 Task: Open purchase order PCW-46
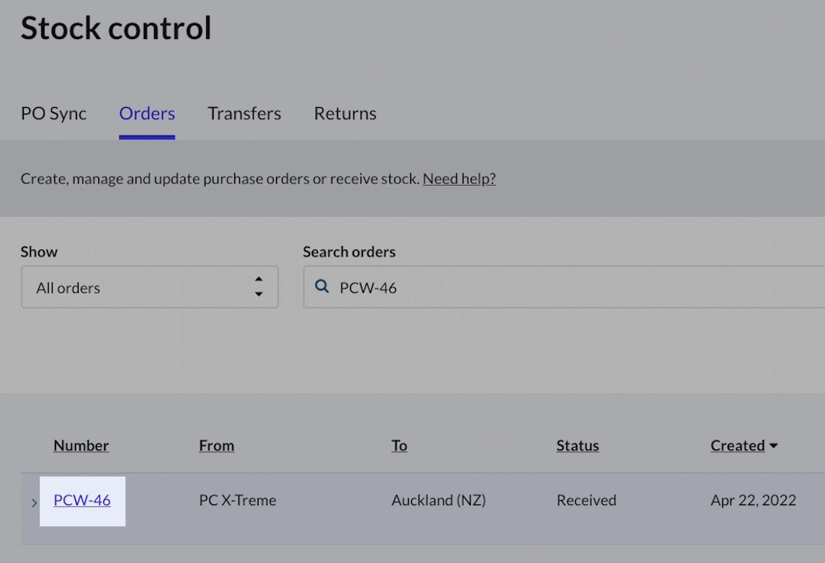click(x=82, y=500)
